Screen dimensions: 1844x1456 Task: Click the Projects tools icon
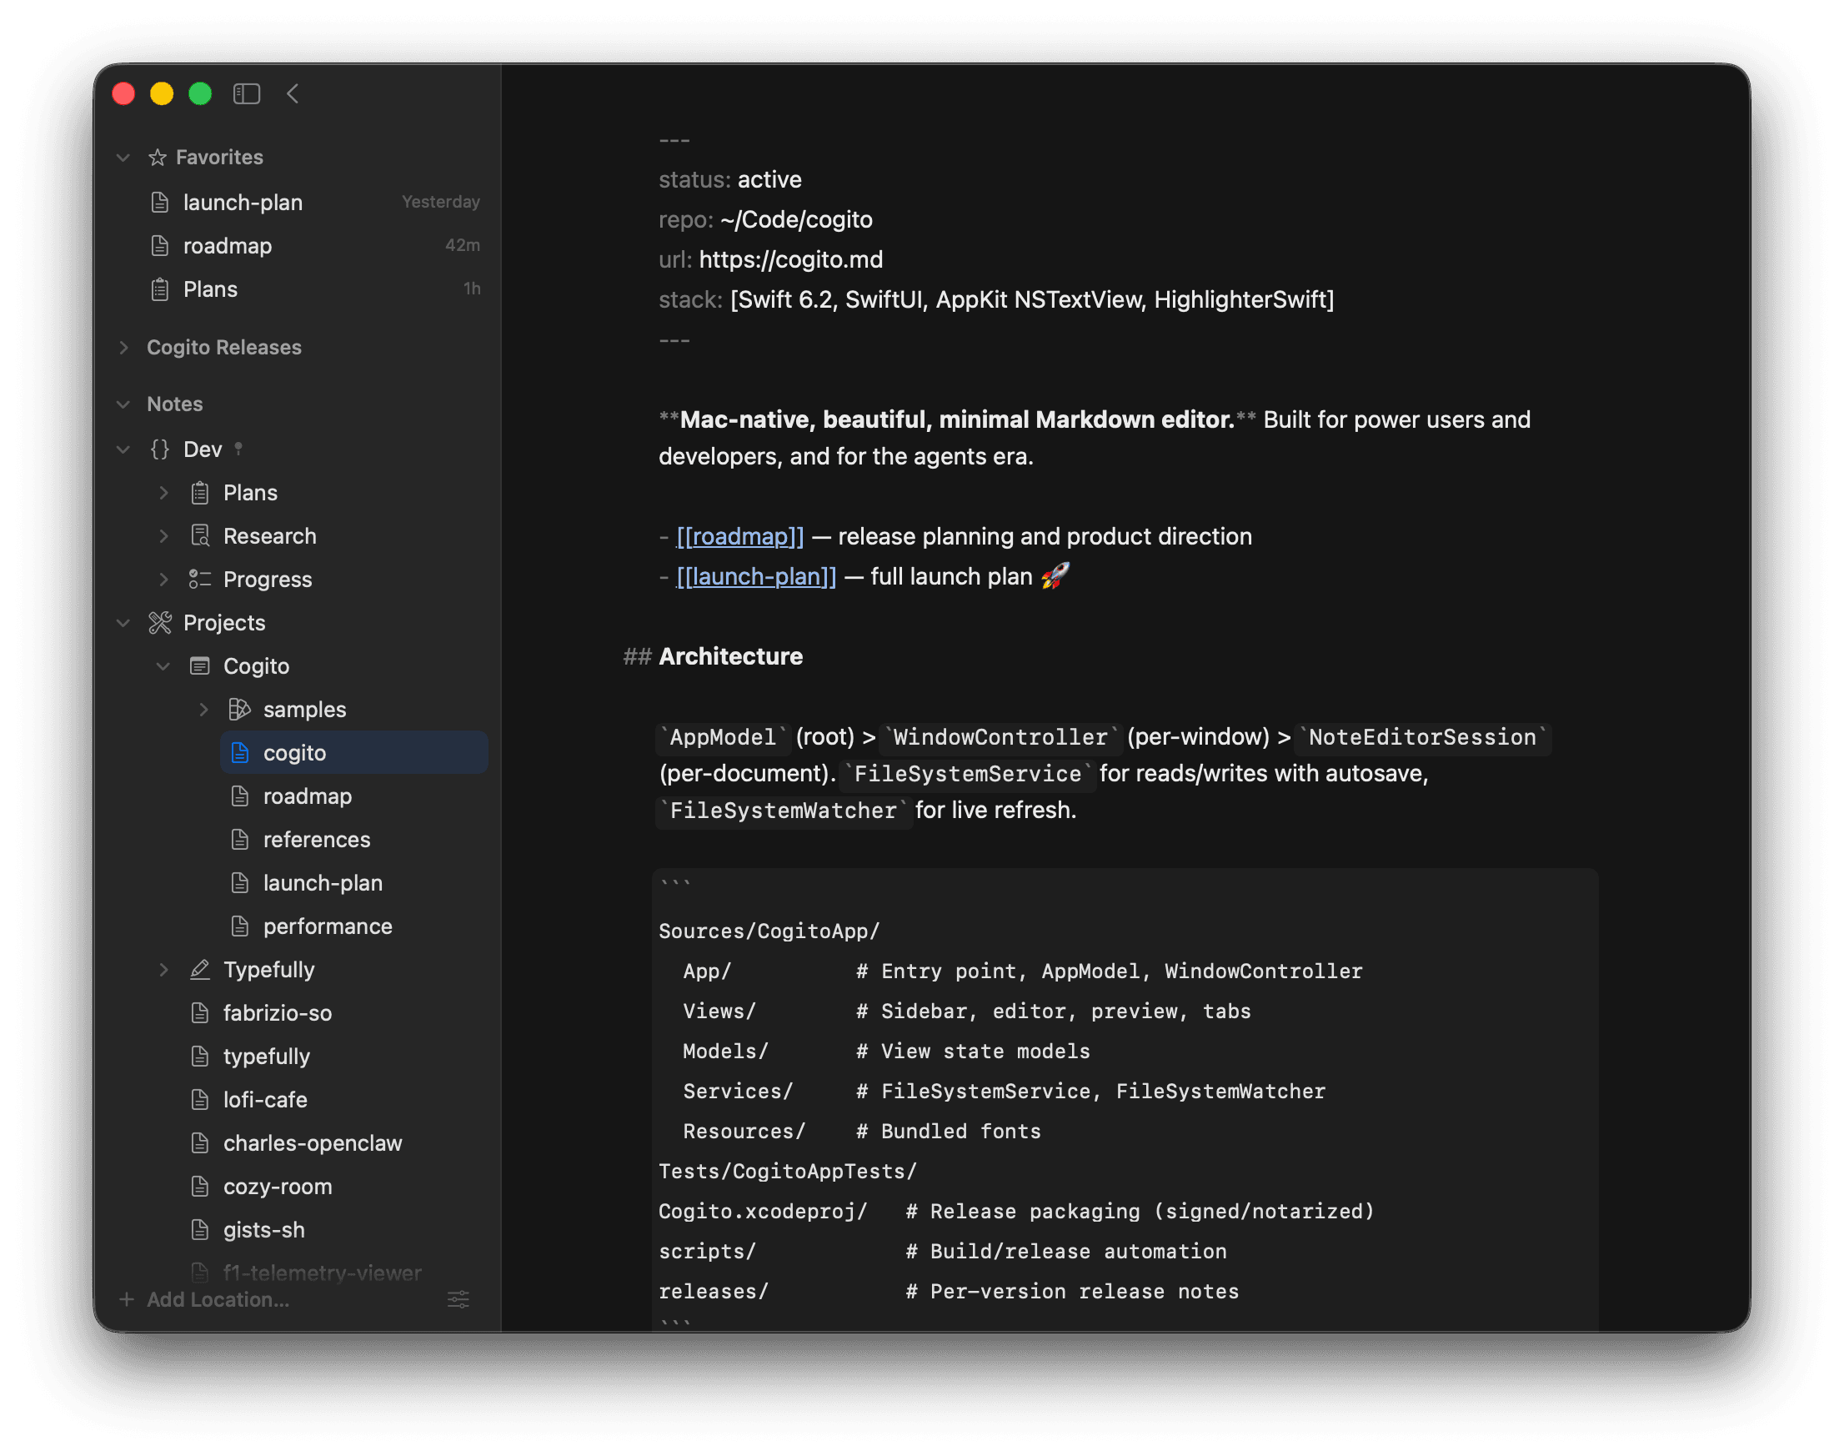pyautogui.click(x=160, y=623)
